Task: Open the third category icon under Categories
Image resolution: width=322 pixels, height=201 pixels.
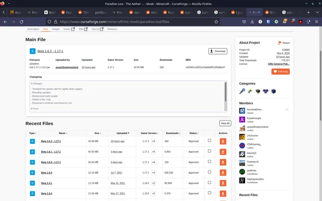Action: [x=258, y=91]
